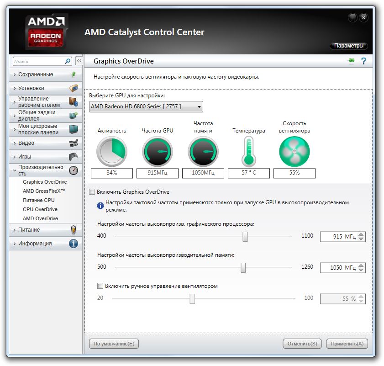The width and height of the screenshot is (384, 366).
Task: Click the Частота GPU dial gauge
Action: [x=158, y=152]
